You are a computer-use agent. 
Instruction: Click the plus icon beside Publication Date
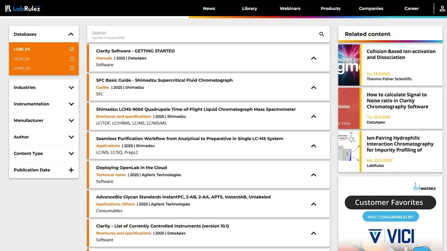[x=71, y=170]
